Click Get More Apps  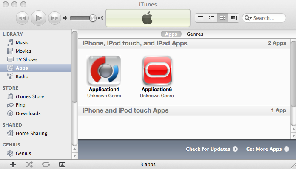coord(268,149)
